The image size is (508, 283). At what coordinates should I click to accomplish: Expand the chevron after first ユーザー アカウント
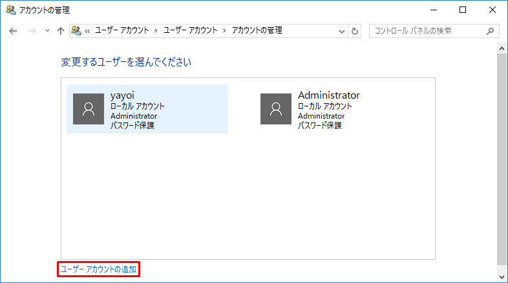tap(156, 31)
